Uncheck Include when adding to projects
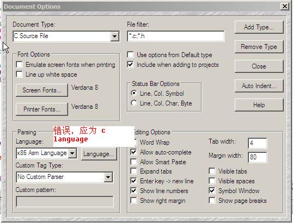The width and height of the screenshot is (293, 223). pyautogui.click(x=130, y=64)
